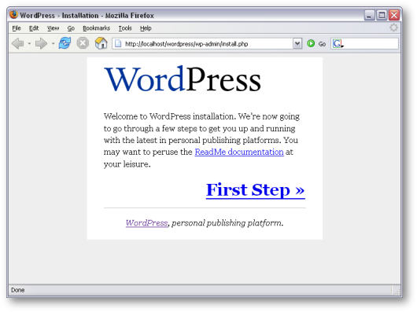417x312 pixels.
Task: Click the Firefox logo in title bar
Action: (13, 14)
